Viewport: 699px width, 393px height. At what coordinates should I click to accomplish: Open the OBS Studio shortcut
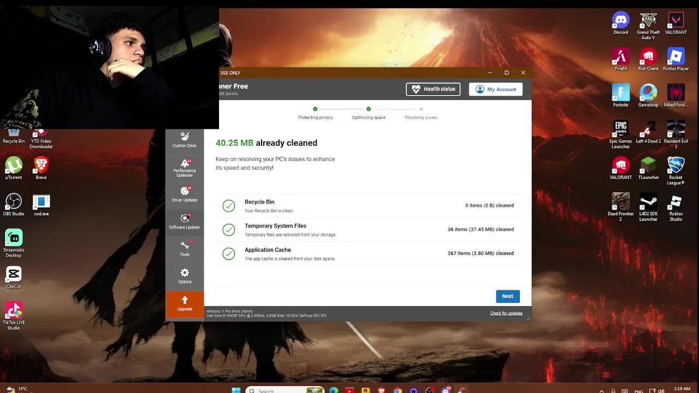pos(14,205)
